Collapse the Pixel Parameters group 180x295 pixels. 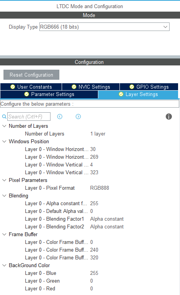[4, 180]
